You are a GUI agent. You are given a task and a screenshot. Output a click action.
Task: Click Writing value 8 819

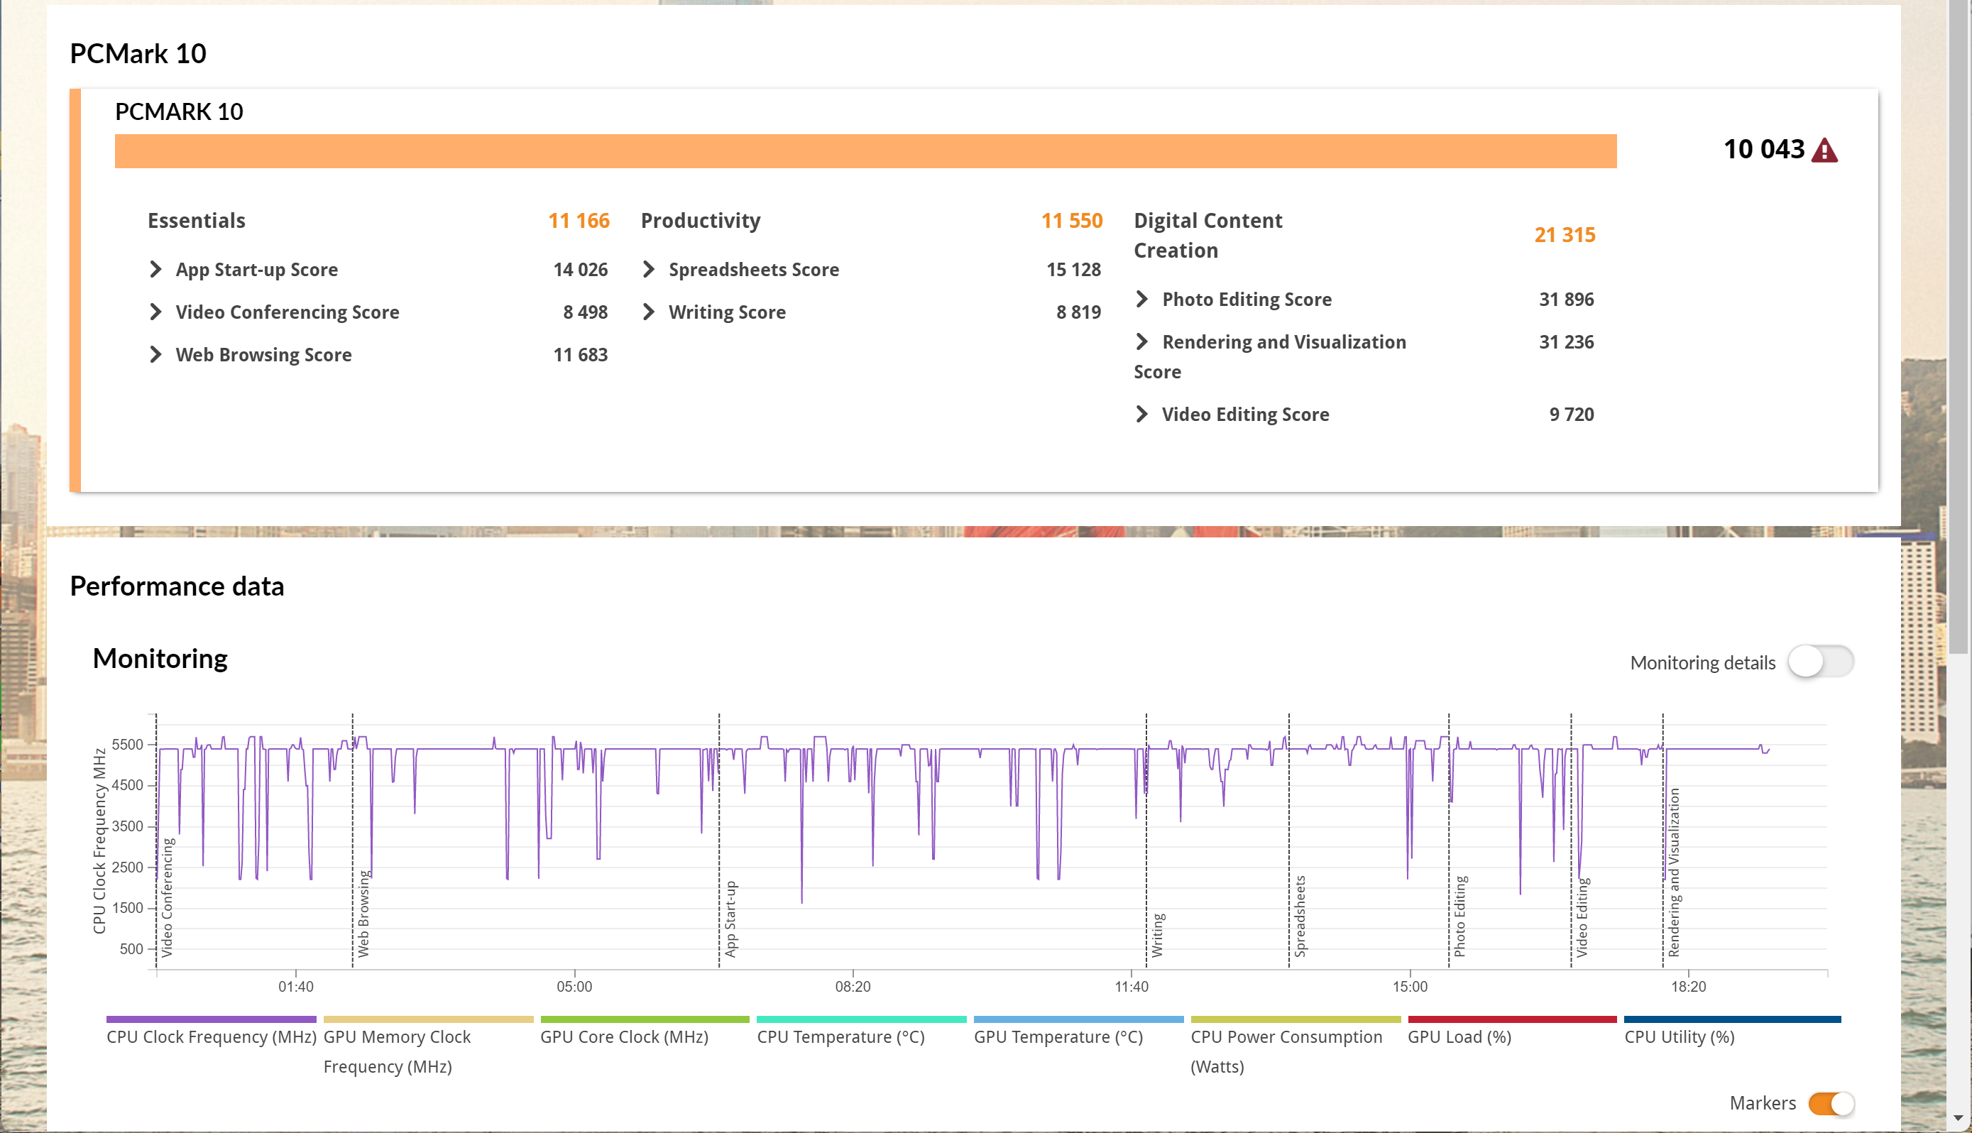(1078, 312)
